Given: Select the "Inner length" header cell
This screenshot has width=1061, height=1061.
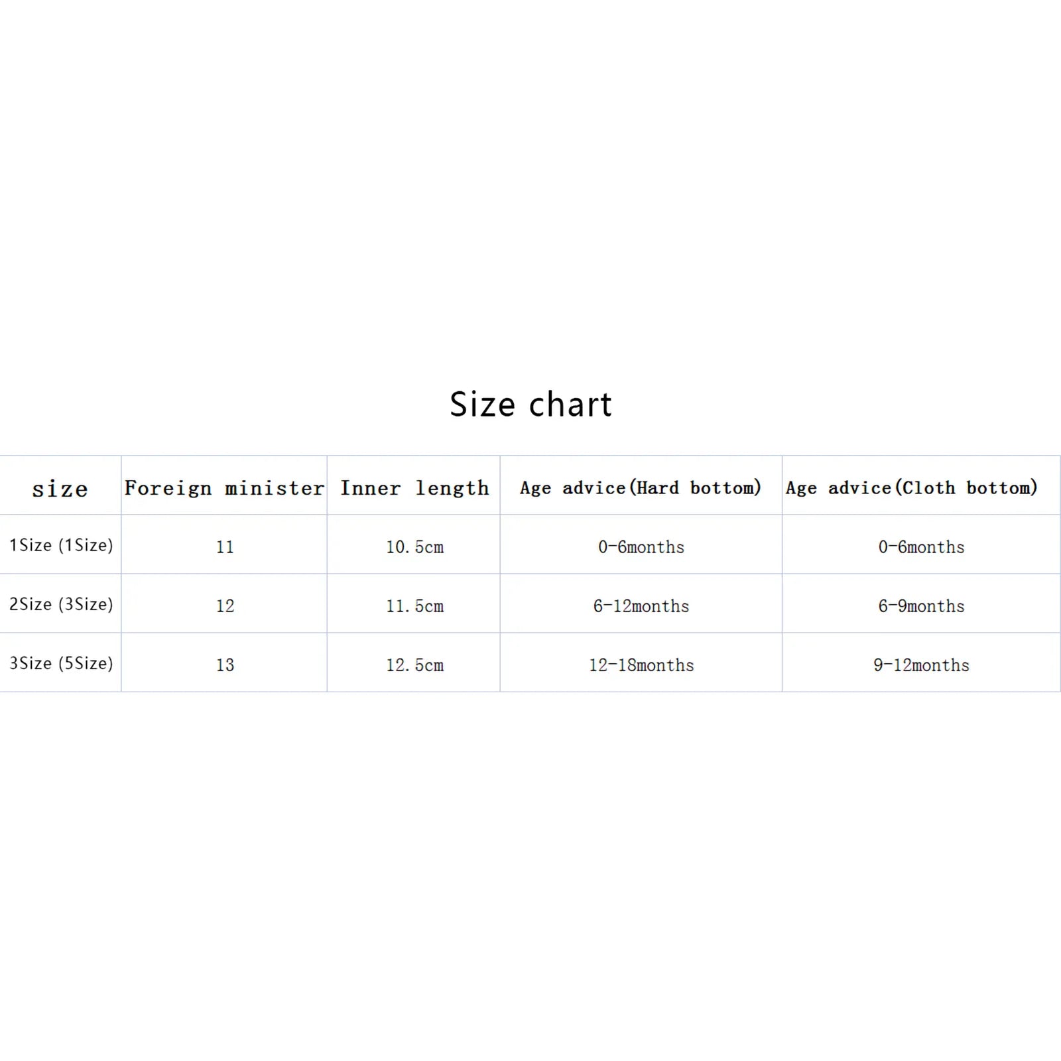Looking at the screenshot, I should [414, 488].
